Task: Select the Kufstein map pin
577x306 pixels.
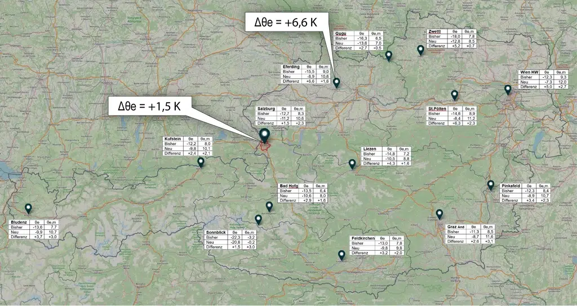Action: (x=201, y=162)
